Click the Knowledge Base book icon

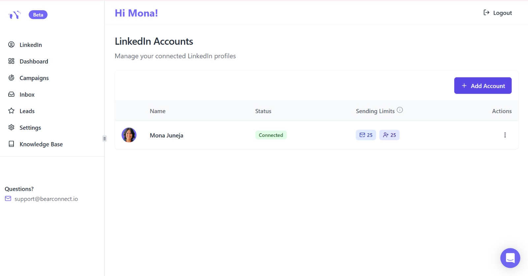(x=11, y=144)
